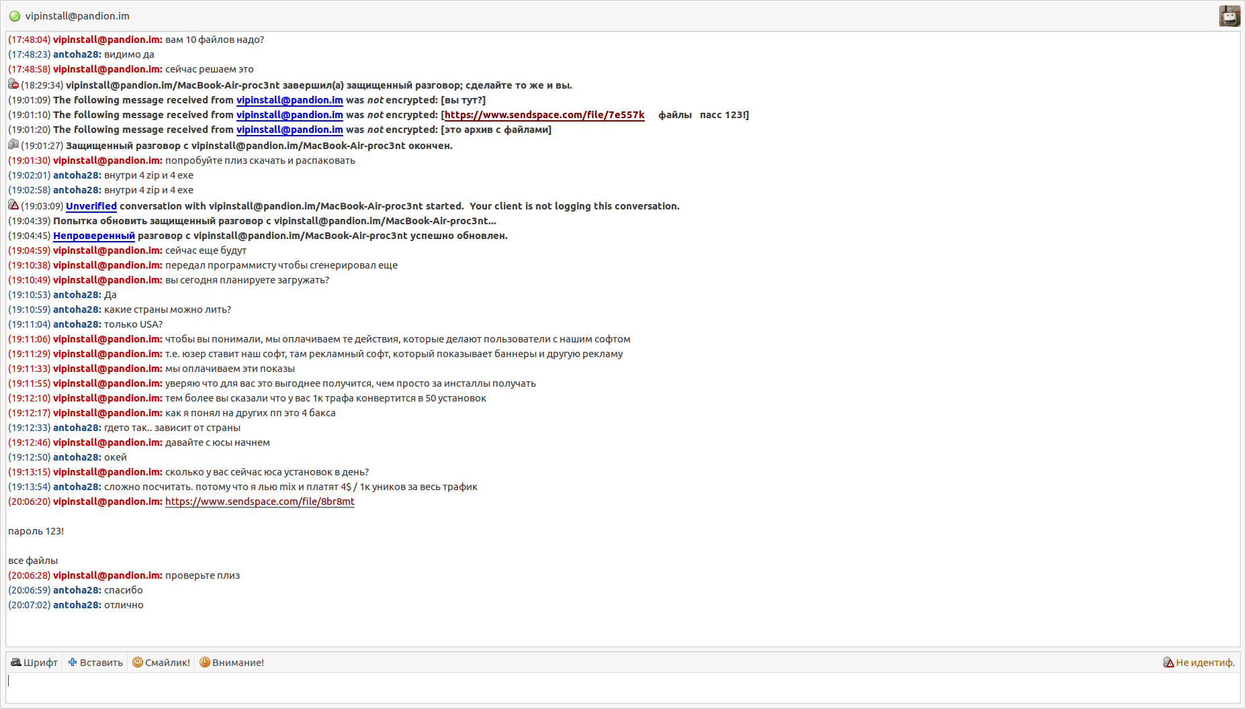This screenshot has height=709, width=1246.
Task: Open the Смайлик! smiley picker
Action: pyautogui.click(x=161, y=663)
